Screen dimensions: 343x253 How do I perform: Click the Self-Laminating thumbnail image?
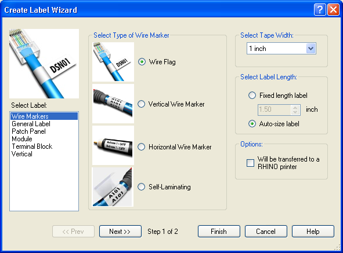[113, 187]
